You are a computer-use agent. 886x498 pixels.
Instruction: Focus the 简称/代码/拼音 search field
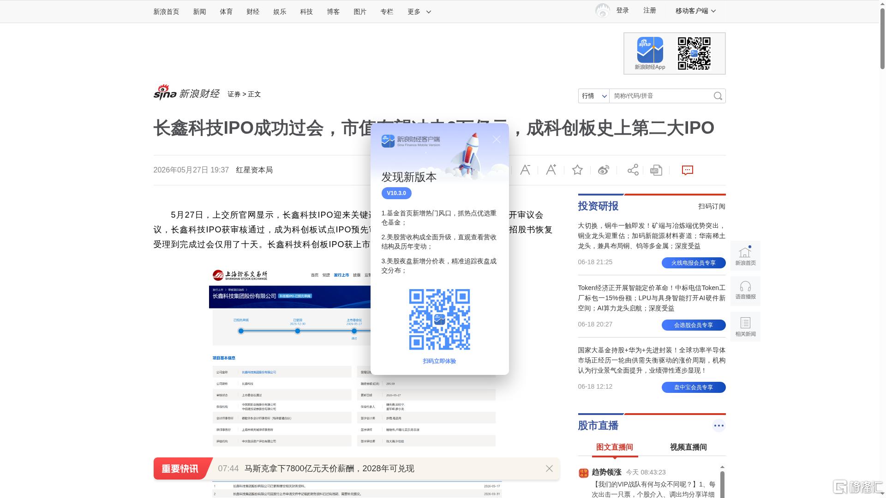[x=661, y=96]
